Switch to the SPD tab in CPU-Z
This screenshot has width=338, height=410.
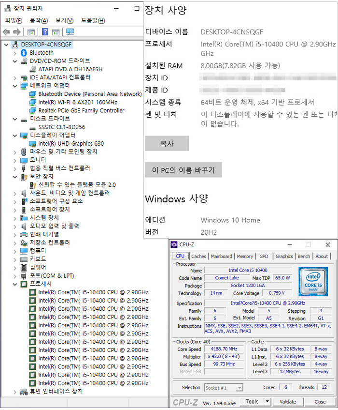tap(264, 256)
